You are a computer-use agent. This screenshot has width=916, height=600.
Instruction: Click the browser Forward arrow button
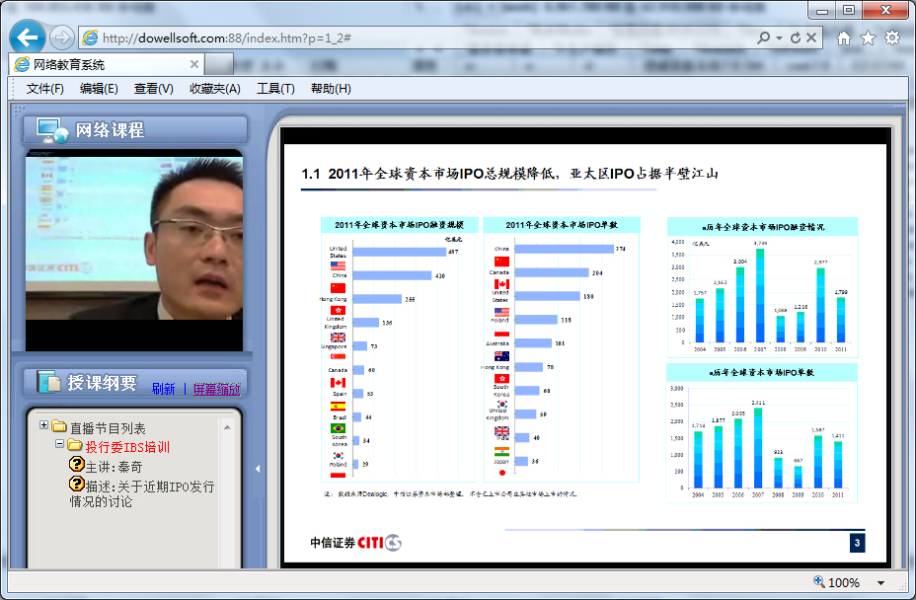pos(61,38)
